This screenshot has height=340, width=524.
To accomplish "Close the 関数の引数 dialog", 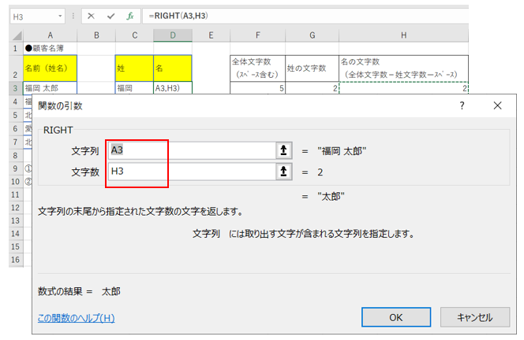I will pos(497,105).
